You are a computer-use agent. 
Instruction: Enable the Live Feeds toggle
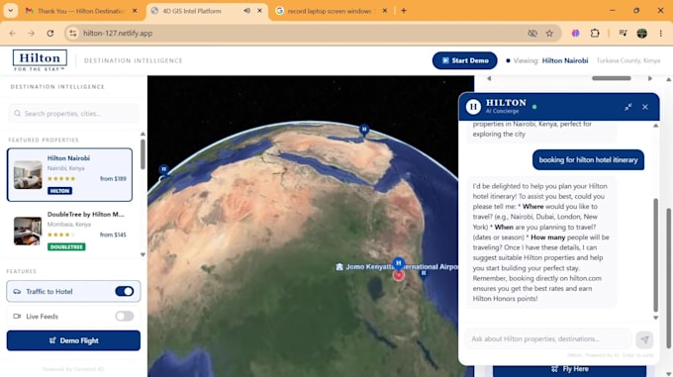pyautogui.click(x=125, y=316)
